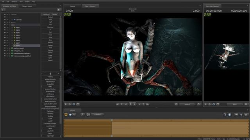Viewport: 250px width, 140px height.
Task: Apply the Zero procedural preset
Action: click(50, 19)
